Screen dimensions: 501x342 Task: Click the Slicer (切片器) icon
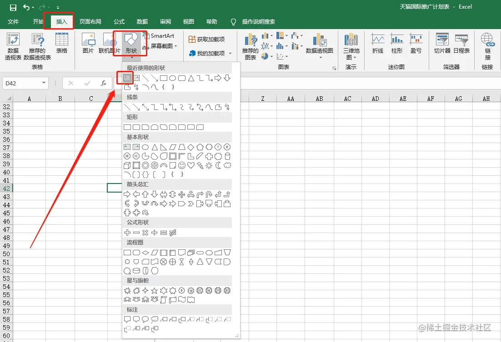point(442,43)
